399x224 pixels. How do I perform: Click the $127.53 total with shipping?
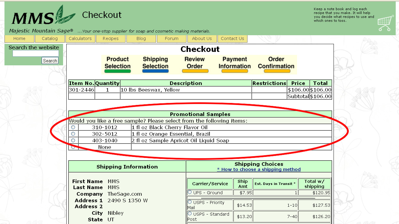[x=314, y=205]
